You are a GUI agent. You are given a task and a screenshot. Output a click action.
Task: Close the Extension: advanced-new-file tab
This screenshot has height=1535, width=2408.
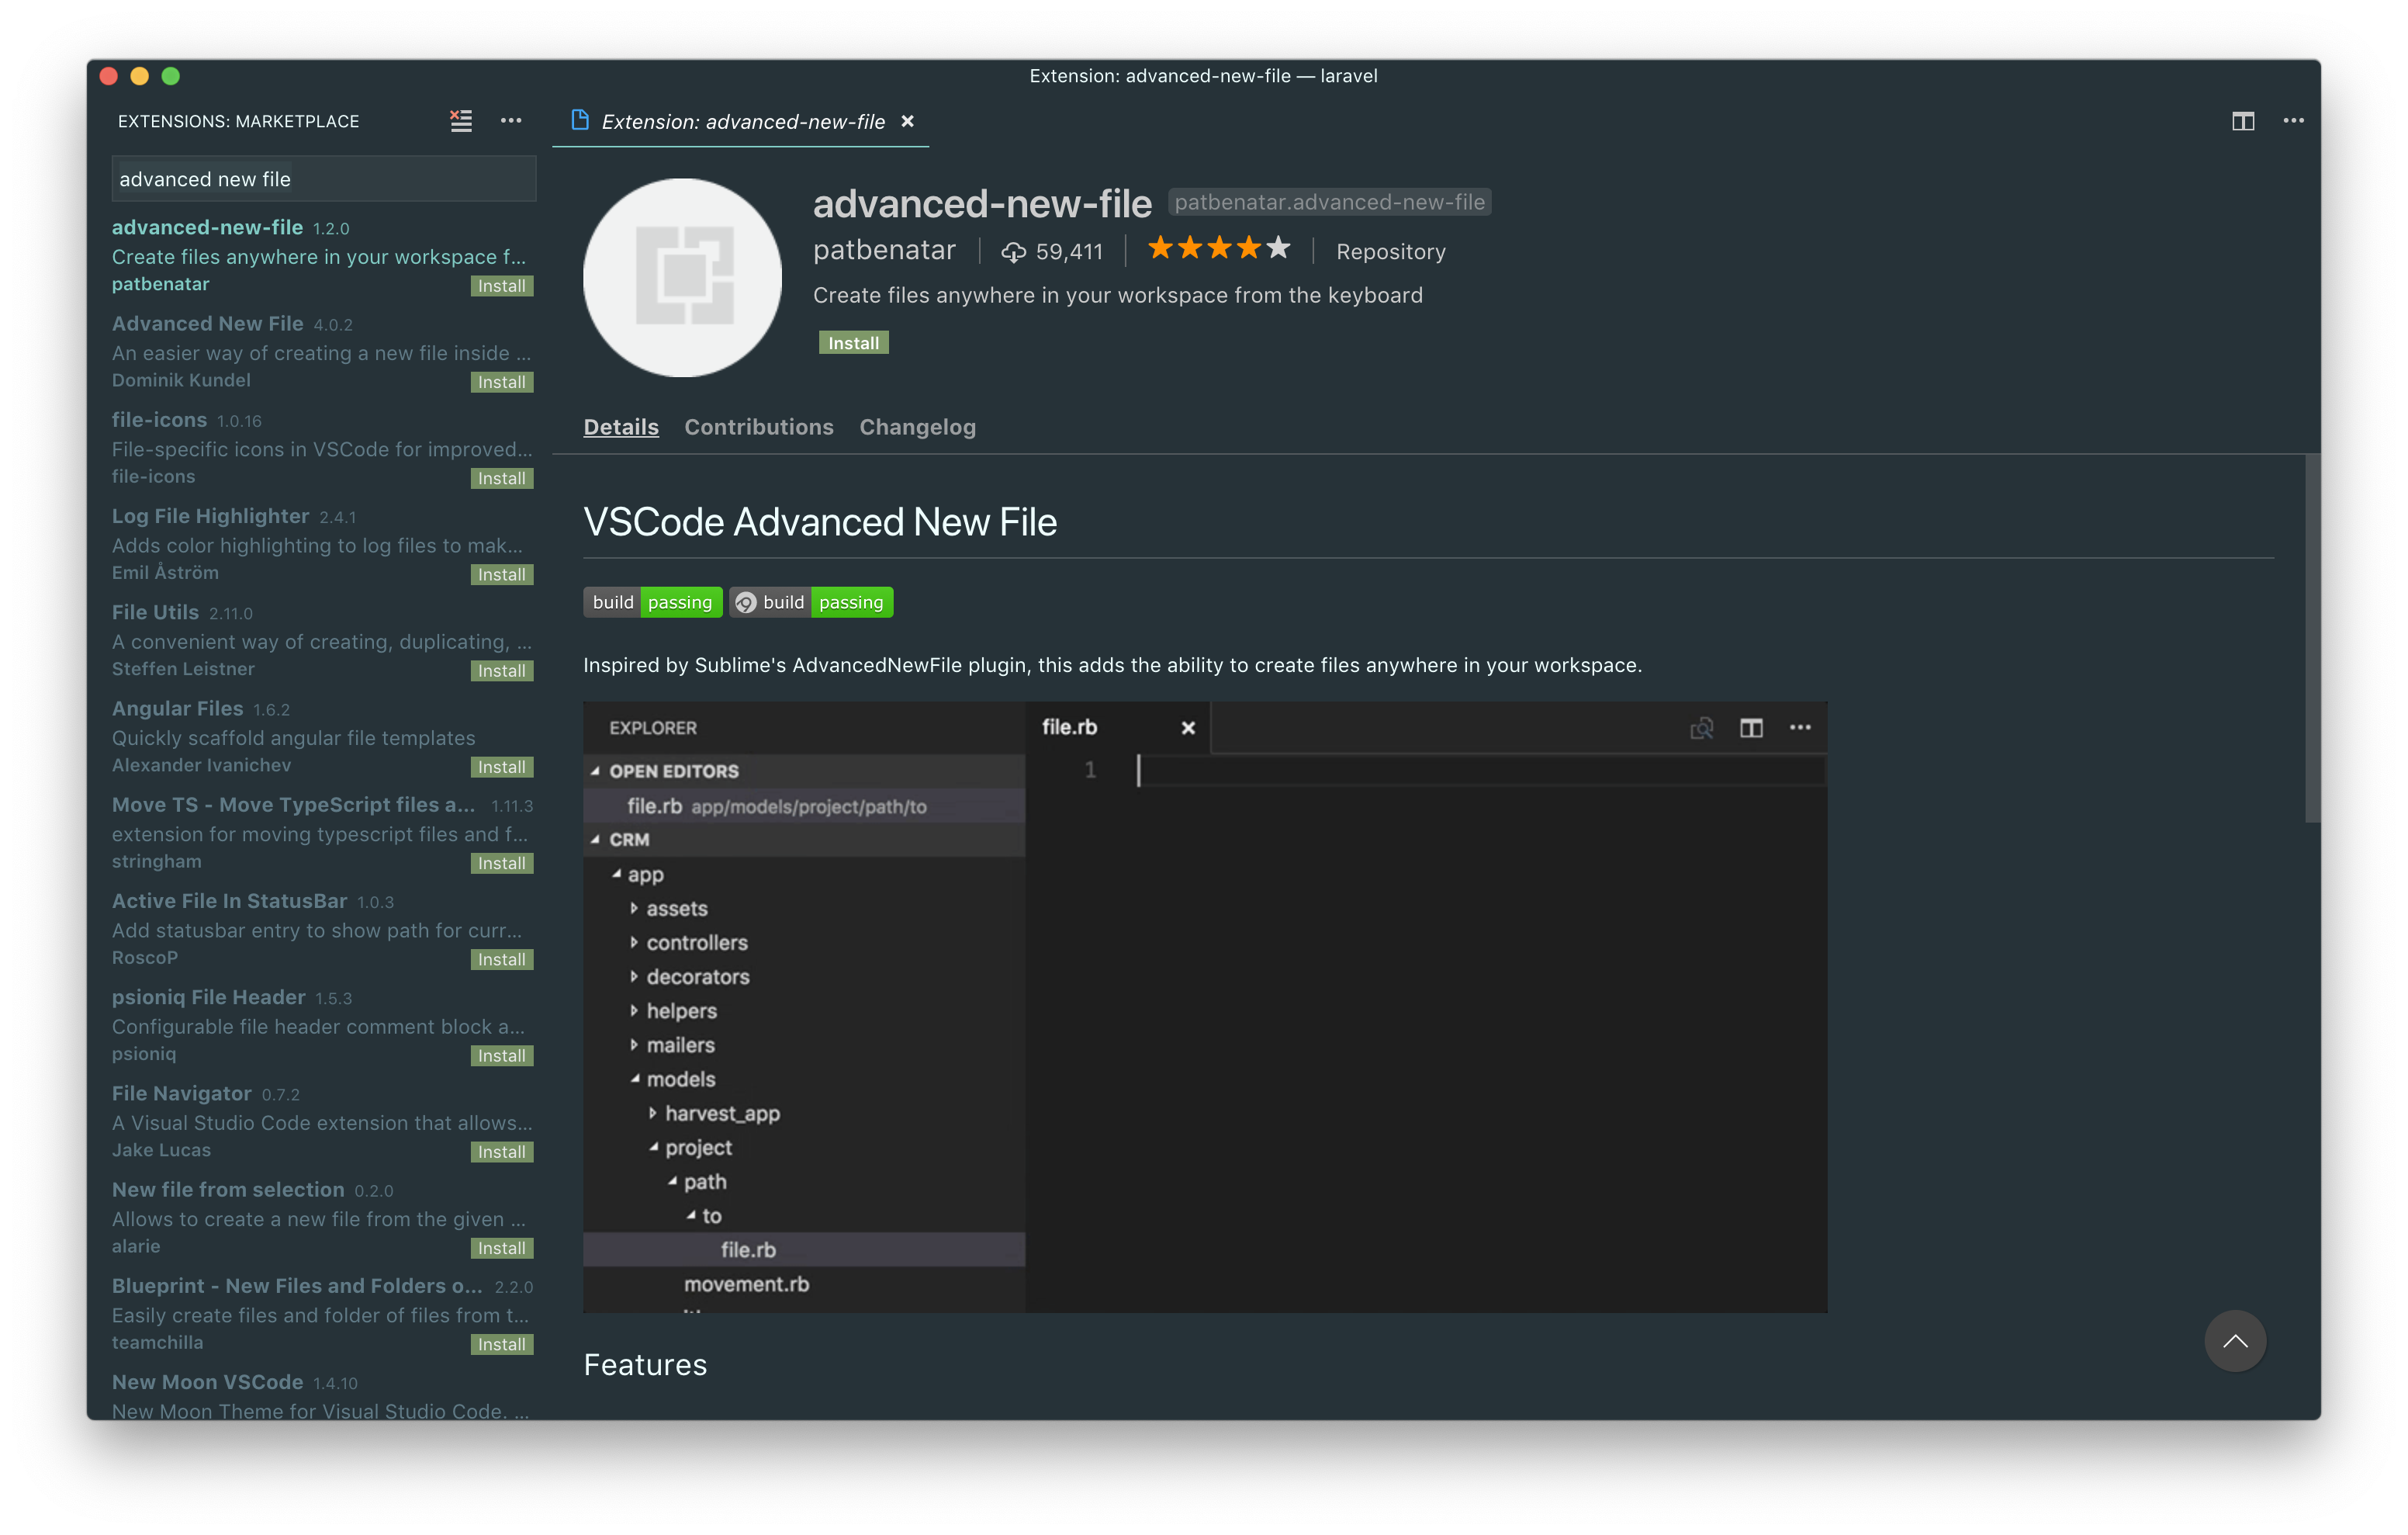coord(907,121)
